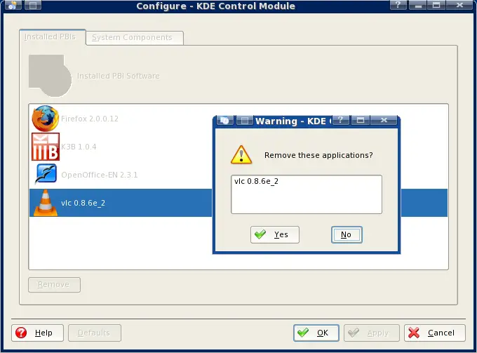The height and width of the screenshot is (353, 477).
Task: Click the sticky button in Configure title bar
Action: pos(32,5)
